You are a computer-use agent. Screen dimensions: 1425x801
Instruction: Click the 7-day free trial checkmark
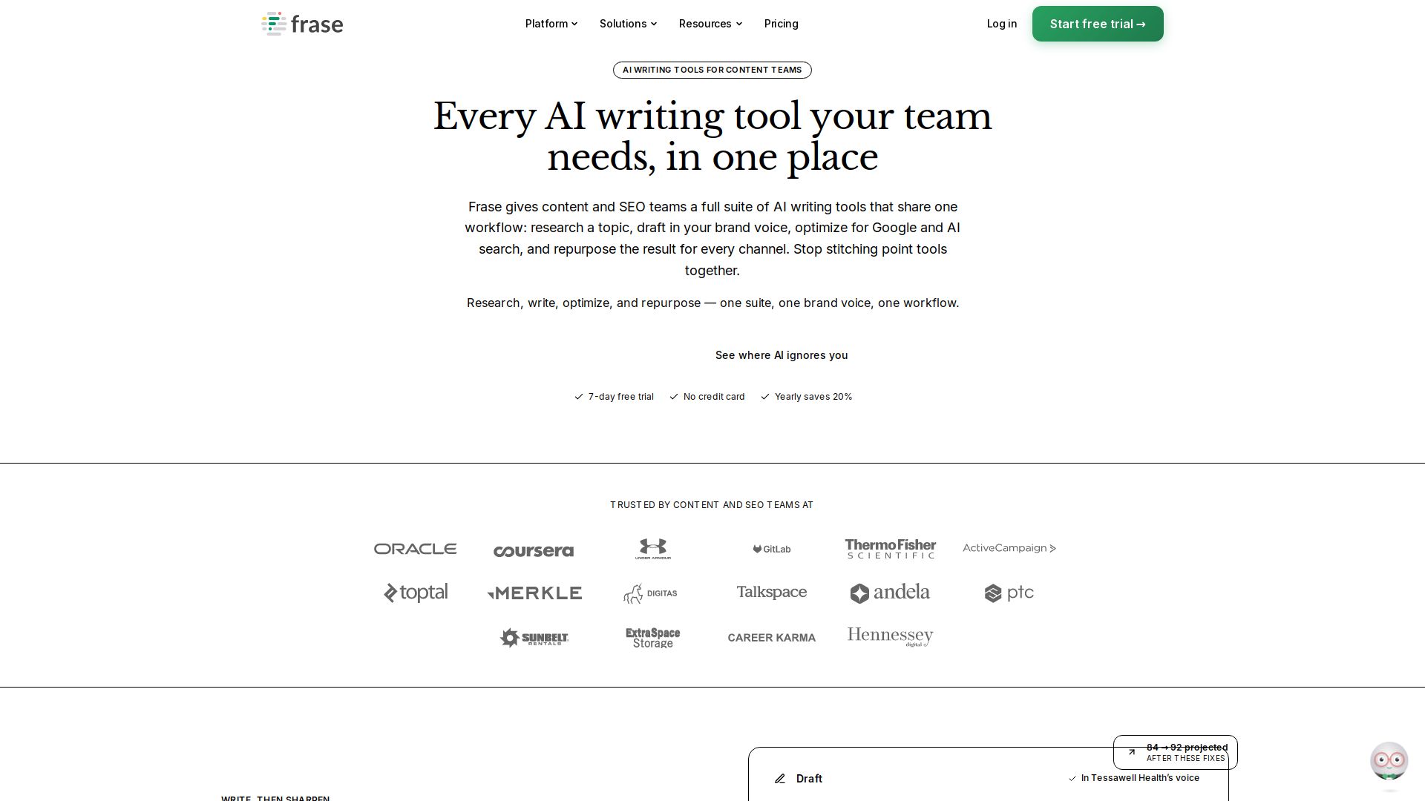tap(579, 397)
